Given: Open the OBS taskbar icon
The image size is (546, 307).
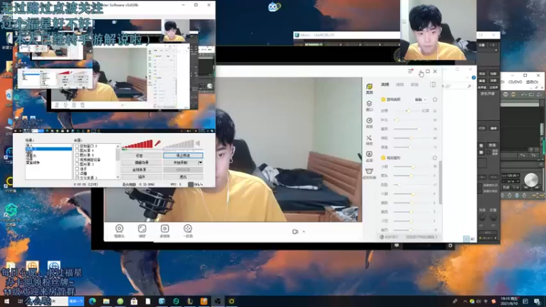Looking at the screenshot, I should click(218, 301).
